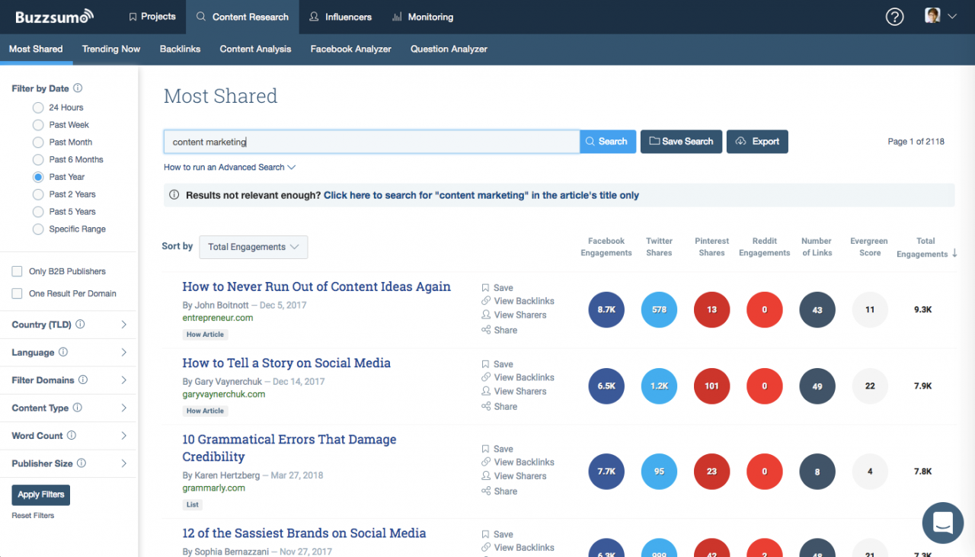This screenshot has height=557, width=975.
Task: Click the Apply Filters button
Action: click(x=40, y=495)
